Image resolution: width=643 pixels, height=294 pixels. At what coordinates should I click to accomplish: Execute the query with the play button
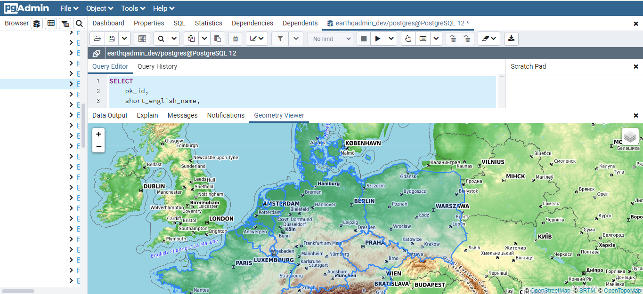click(x=378, y=39)
